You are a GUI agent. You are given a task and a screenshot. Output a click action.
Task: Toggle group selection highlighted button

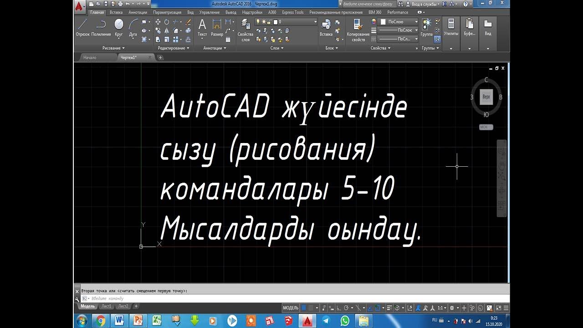coord(437,39)
